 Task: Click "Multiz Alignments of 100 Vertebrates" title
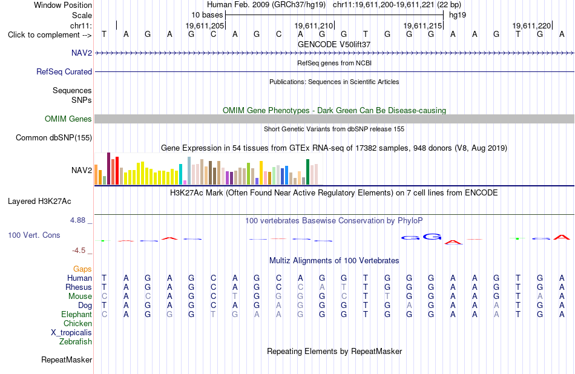(334, 260)
